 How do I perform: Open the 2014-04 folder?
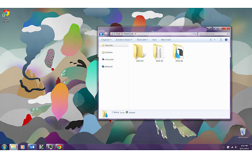coord(140,52)
